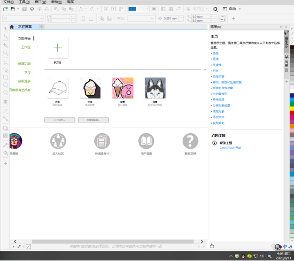
Task: Pick the yellow swatch in color palette
Action: tap(292, 109)
